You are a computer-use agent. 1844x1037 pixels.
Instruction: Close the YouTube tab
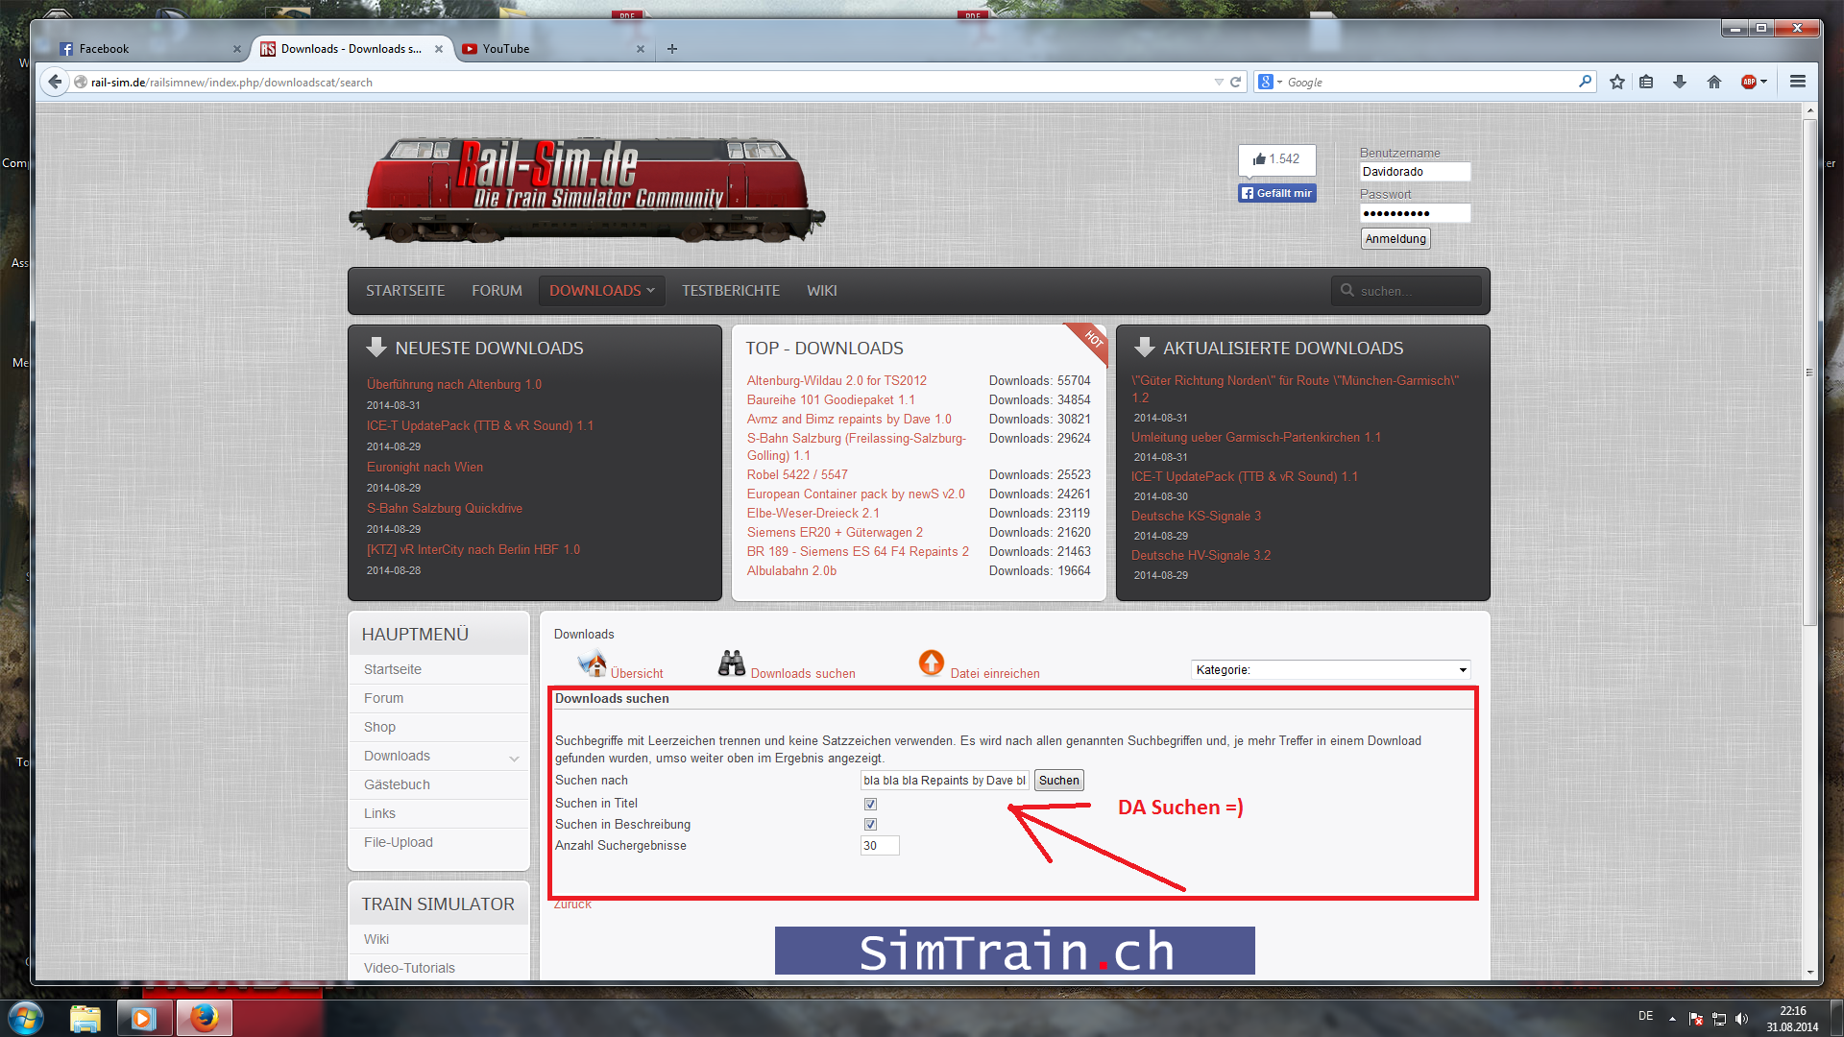641,49
